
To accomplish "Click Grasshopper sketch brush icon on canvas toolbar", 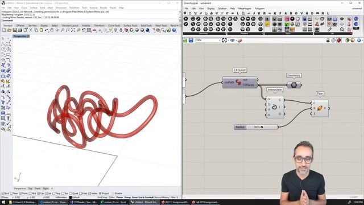I will (x=240, y=40).
